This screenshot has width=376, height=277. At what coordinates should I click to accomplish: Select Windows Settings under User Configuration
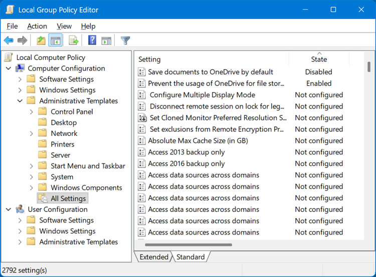click(x=67, y=231)
